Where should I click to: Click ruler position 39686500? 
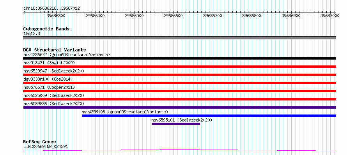[135, 16]
